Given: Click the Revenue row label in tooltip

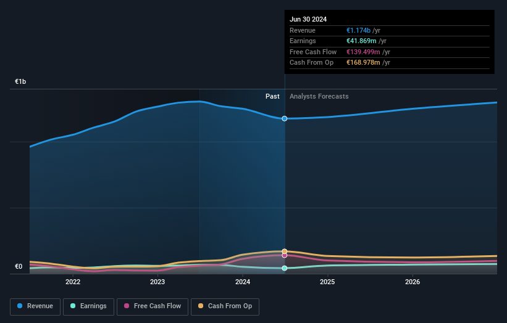Looking at the screenshot, I should (303, 30).
